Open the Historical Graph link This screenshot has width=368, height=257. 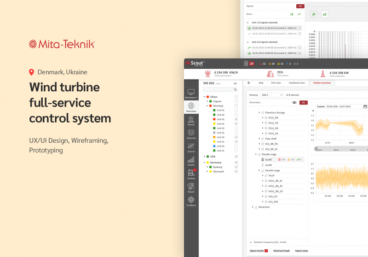click(282, 251)
